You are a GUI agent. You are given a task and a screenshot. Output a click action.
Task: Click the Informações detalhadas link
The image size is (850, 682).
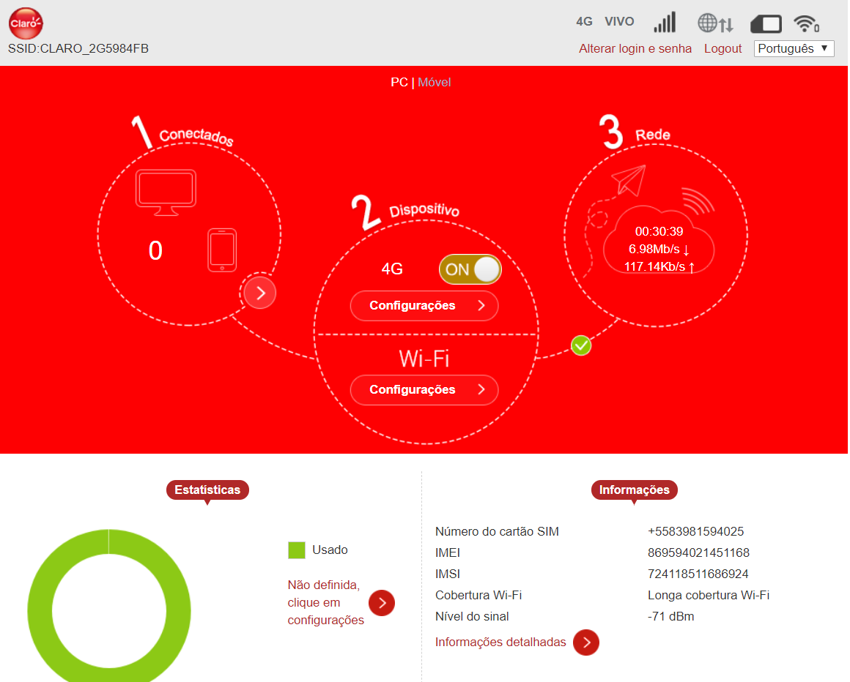pos(500,642)
